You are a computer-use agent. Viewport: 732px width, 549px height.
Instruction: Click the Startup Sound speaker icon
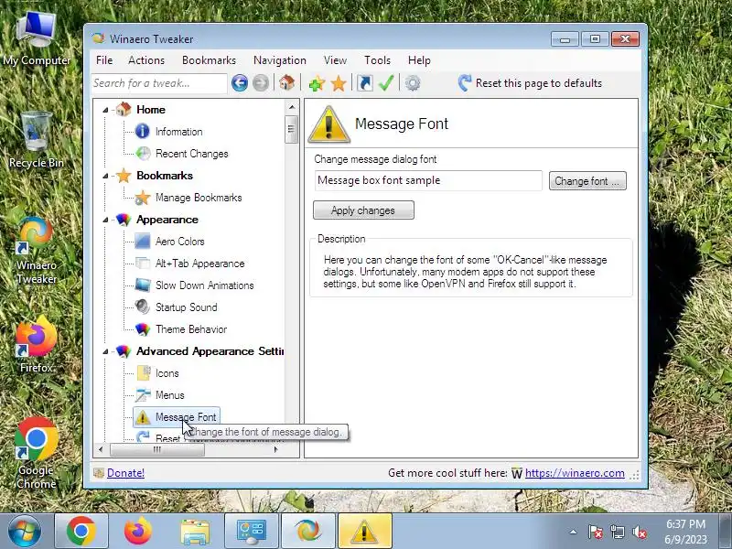point(143,307)
